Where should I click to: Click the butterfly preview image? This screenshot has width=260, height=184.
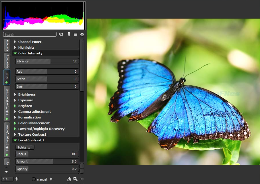tap(173, 92)
